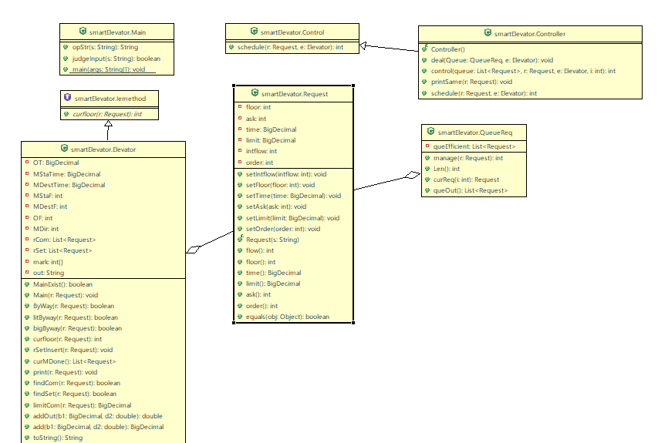Click the constructor icon next to Controller()
The height and width of the screenshot is (443, 658).
point(425,49)
